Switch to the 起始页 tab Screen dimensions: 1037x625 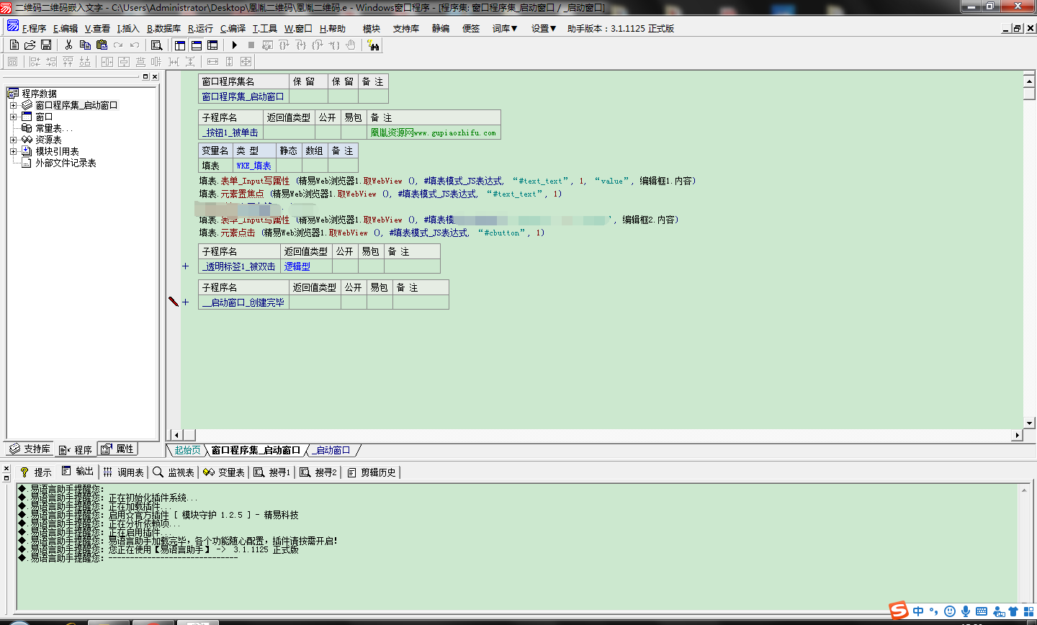click(187, 450)
